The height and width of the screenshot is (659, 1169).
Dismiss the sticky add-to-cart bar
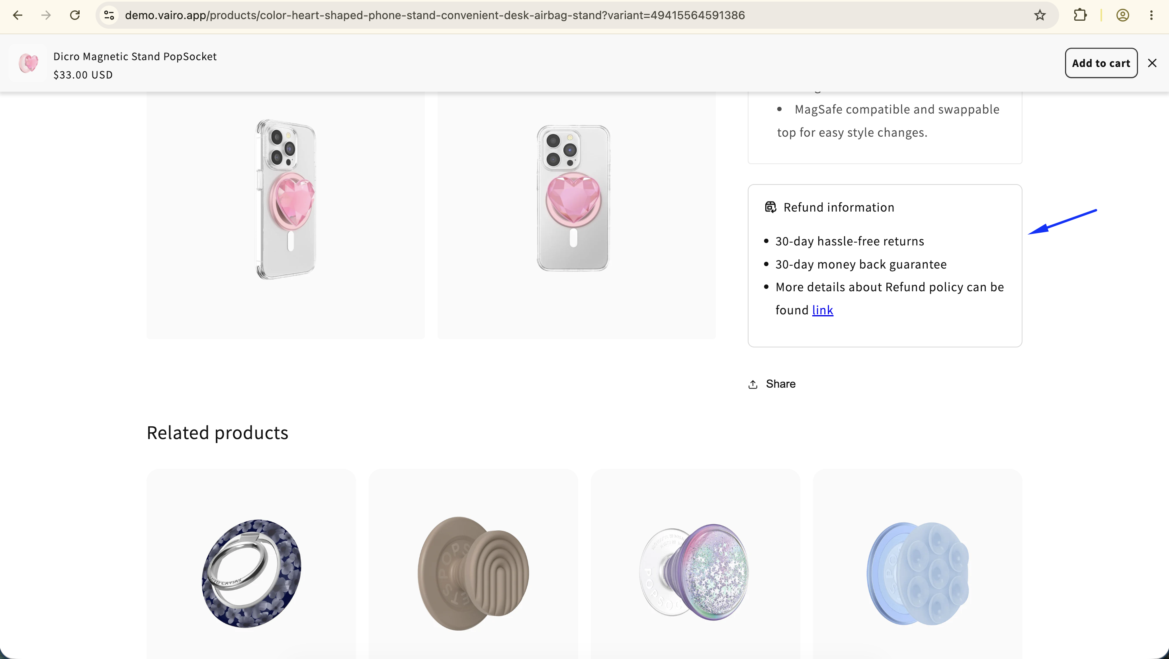pyautogui.click(x=1152, y=63)
